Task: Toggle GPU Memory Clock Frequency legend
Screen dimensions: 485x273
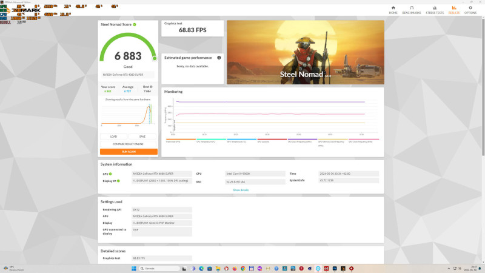Action: pyautogui.click(x=333, y=142)
